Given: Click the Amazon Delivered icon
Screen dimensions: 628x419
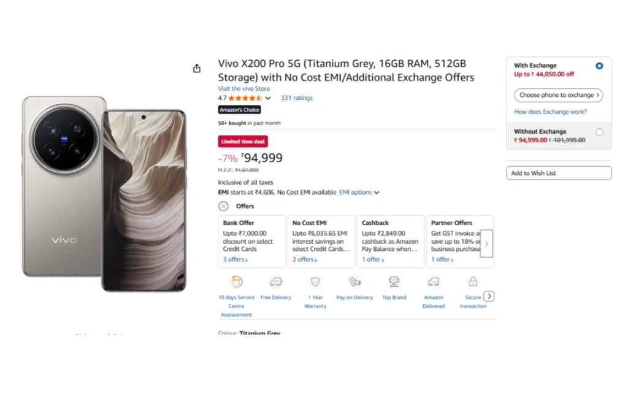Looking at the screenshot, I should pyautogui.click(x=434, y=282).
